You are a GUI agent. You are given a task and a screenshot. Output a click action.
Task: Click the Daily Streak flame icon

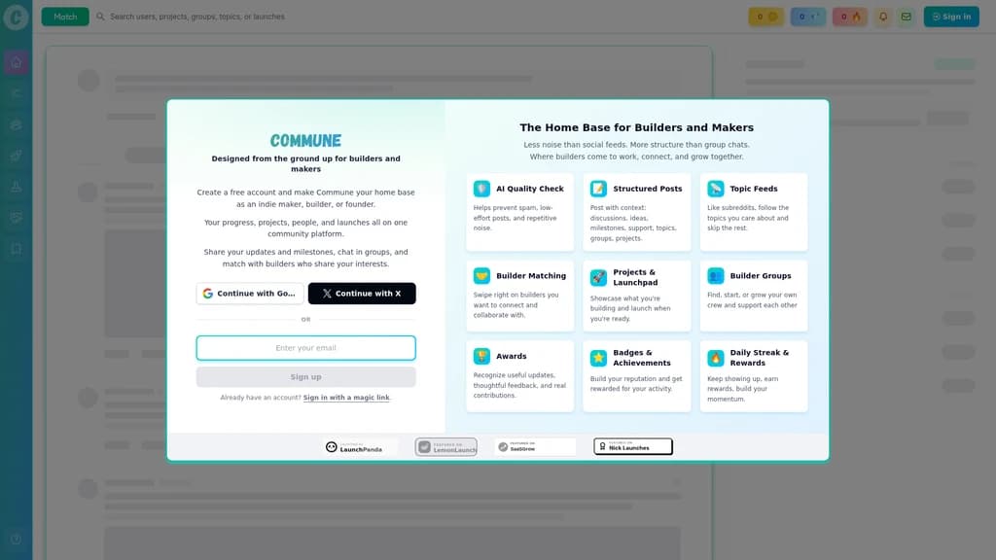715,358
